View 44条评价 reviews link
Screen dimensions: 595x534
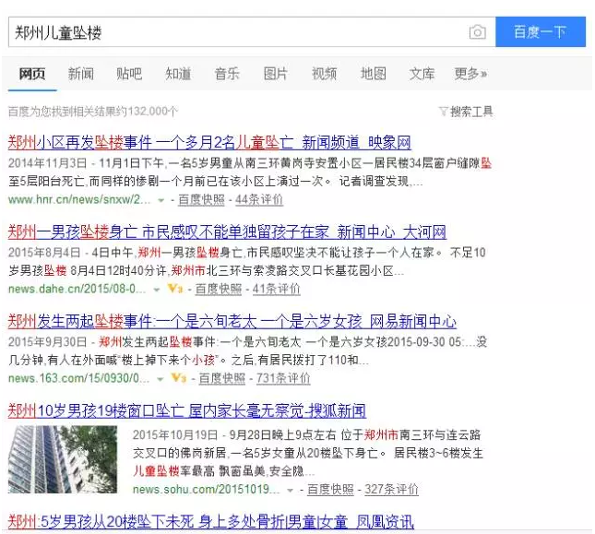click(259, 199)
